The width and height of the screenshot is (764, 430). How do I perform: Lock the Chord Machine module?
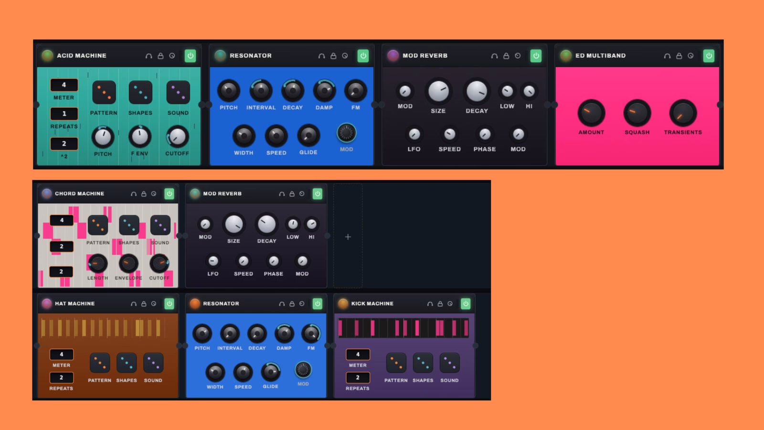pos(144,194)
